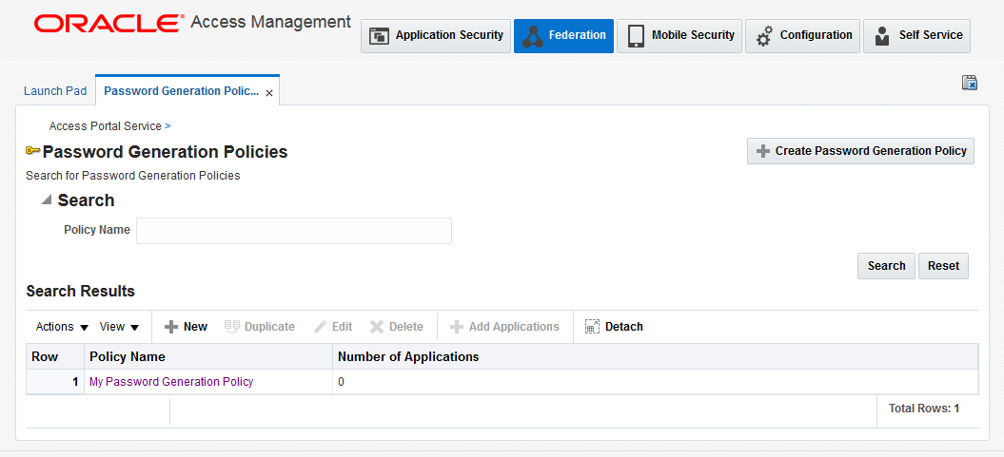Click the Configuration gears icon
Screen dimensions: 1004x457
764,36
